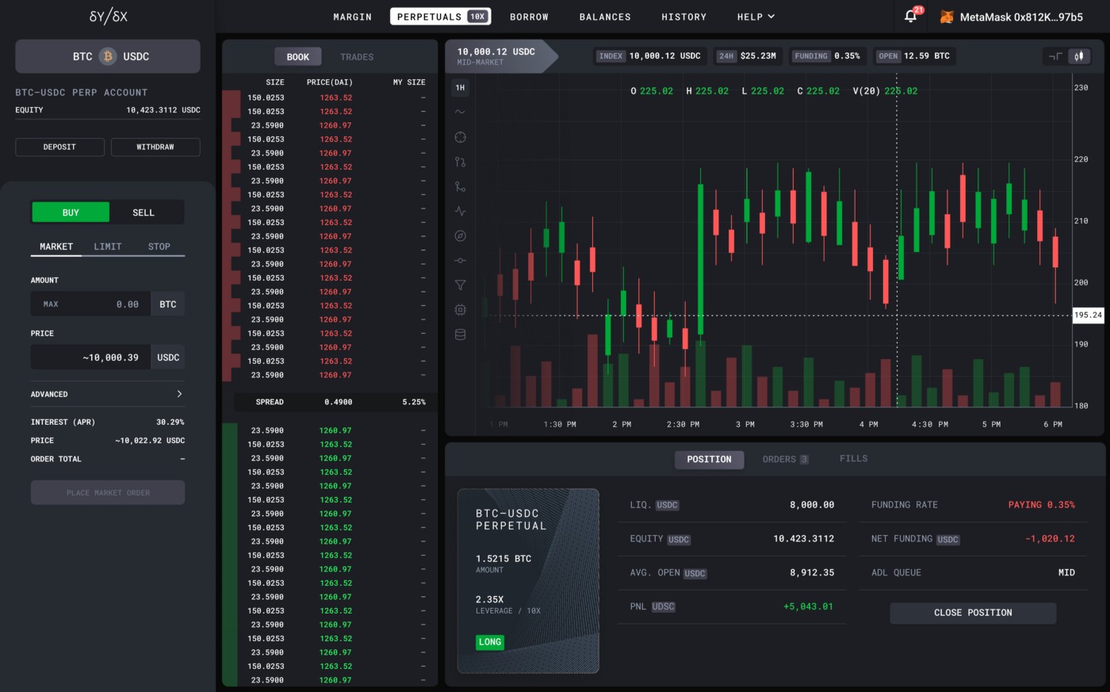This screenshot has height=692, width=1110.
Task: Click the order Amount input field
Action: 90,304
